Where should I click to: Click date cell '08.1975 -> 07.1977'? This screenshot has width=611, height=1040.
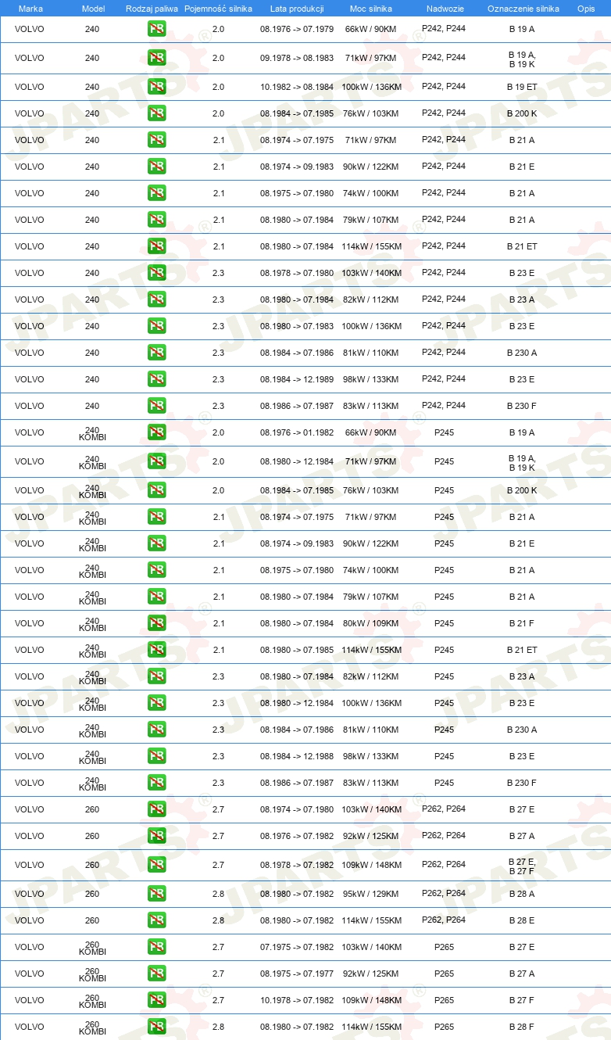coord(297,974)
